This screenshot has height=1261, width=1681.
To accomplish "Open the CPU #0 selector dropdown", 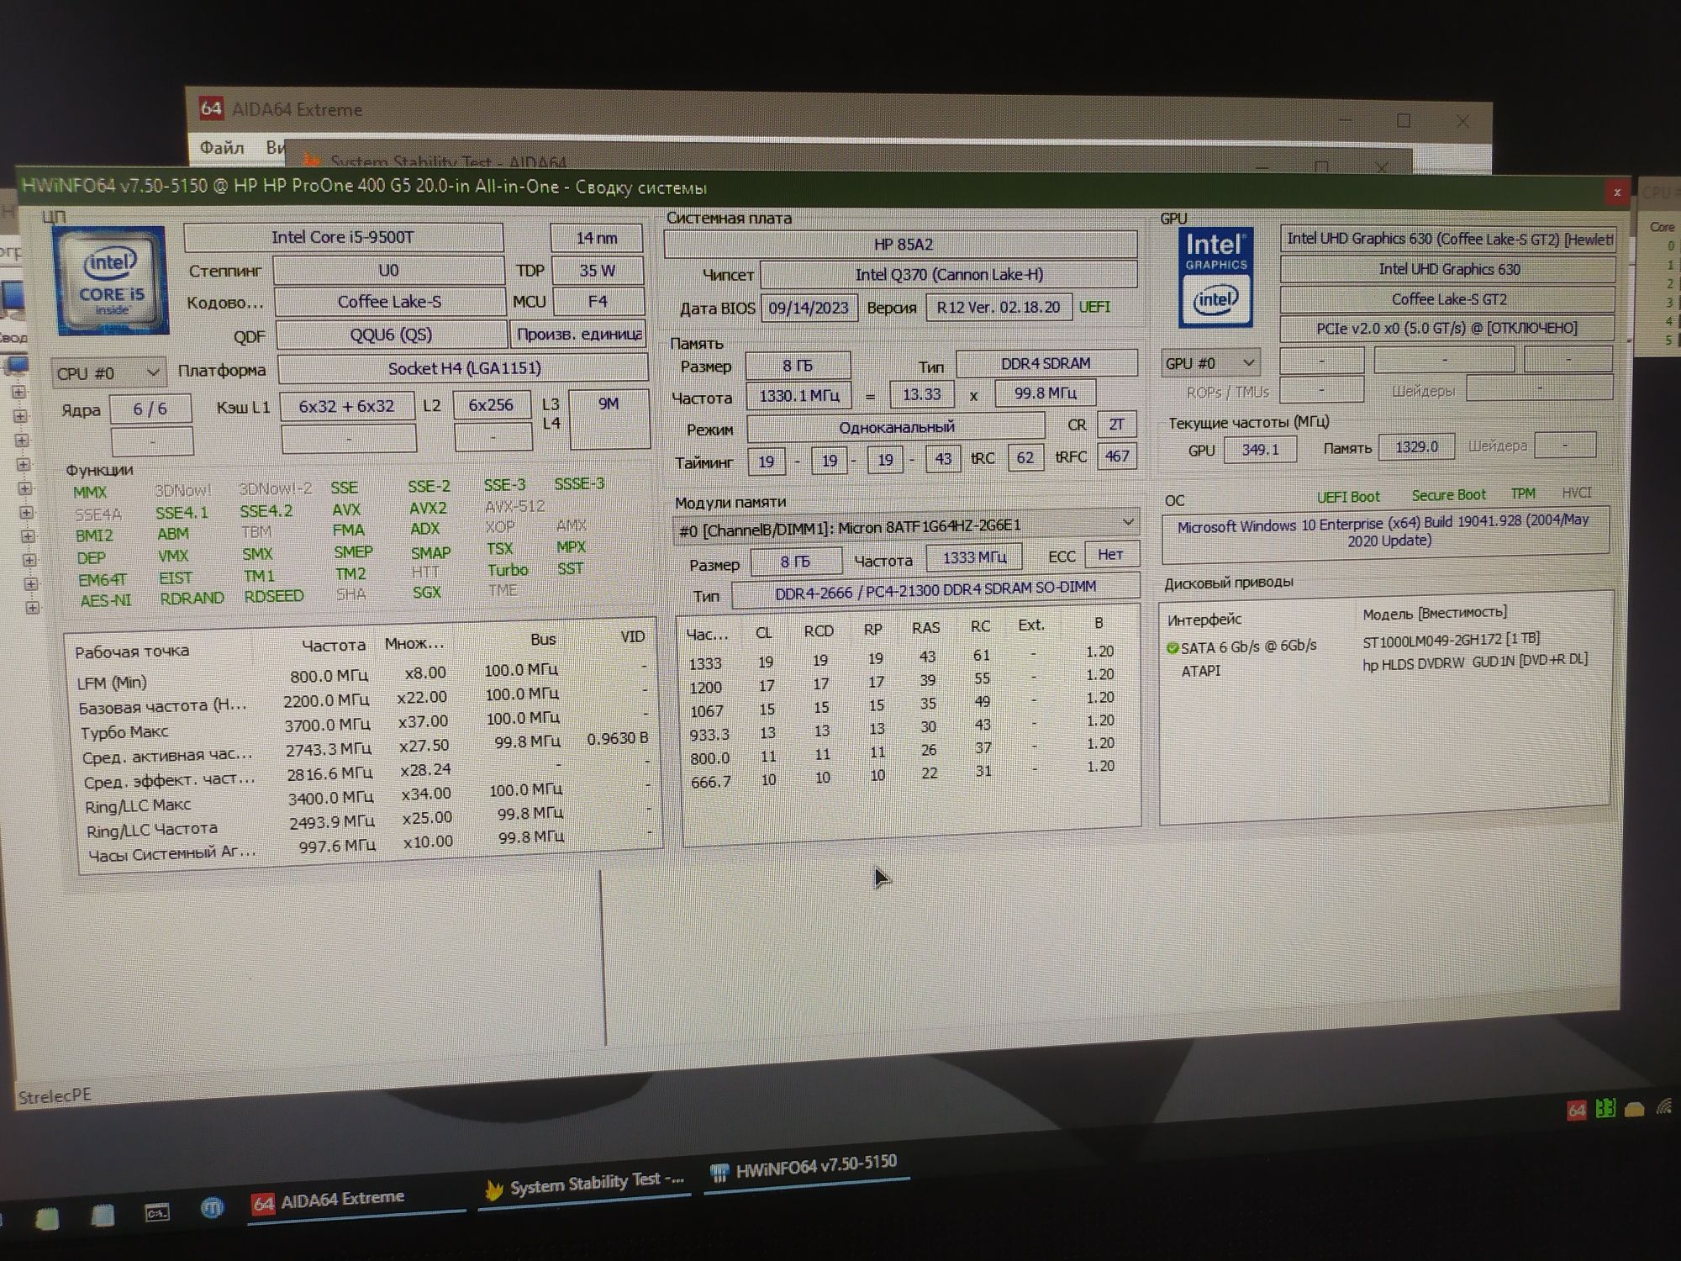I will click(108, 372).
